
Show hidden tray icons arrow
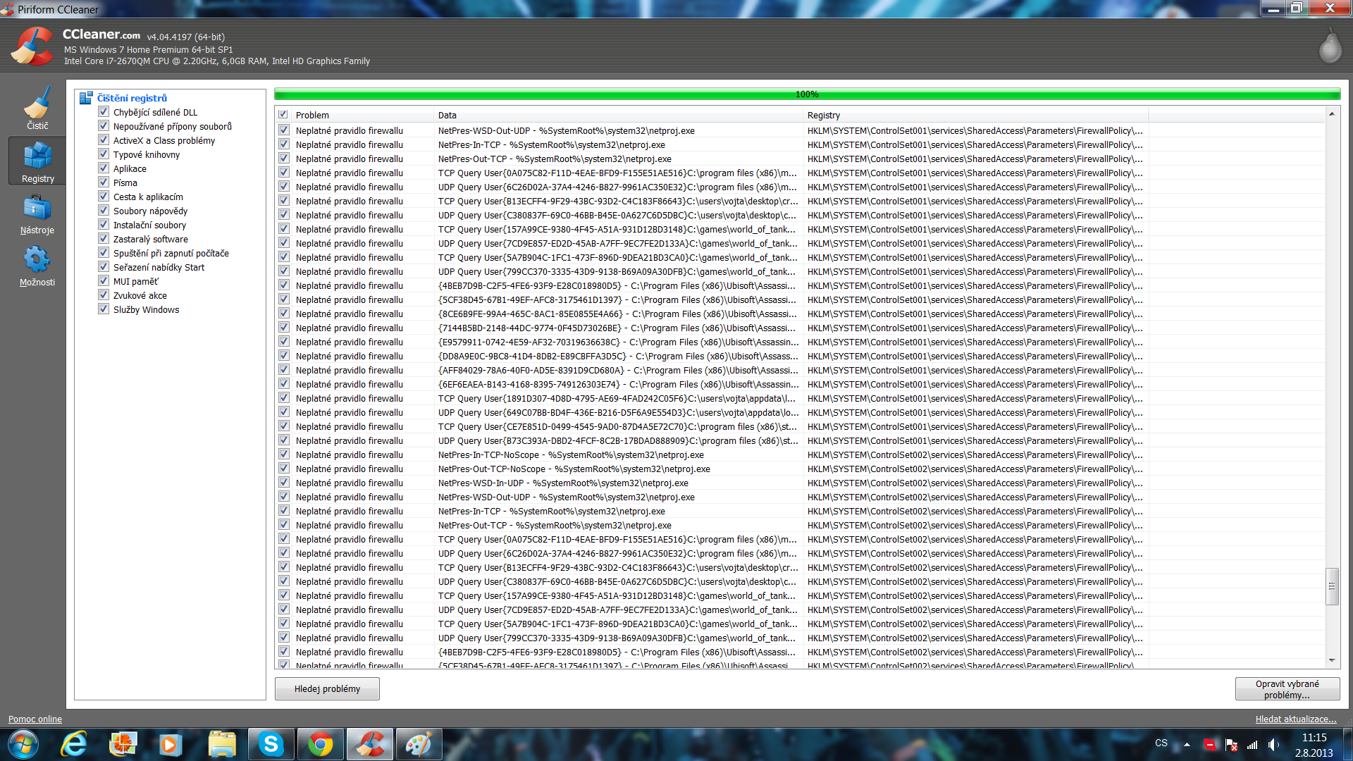coord(1187,744)
